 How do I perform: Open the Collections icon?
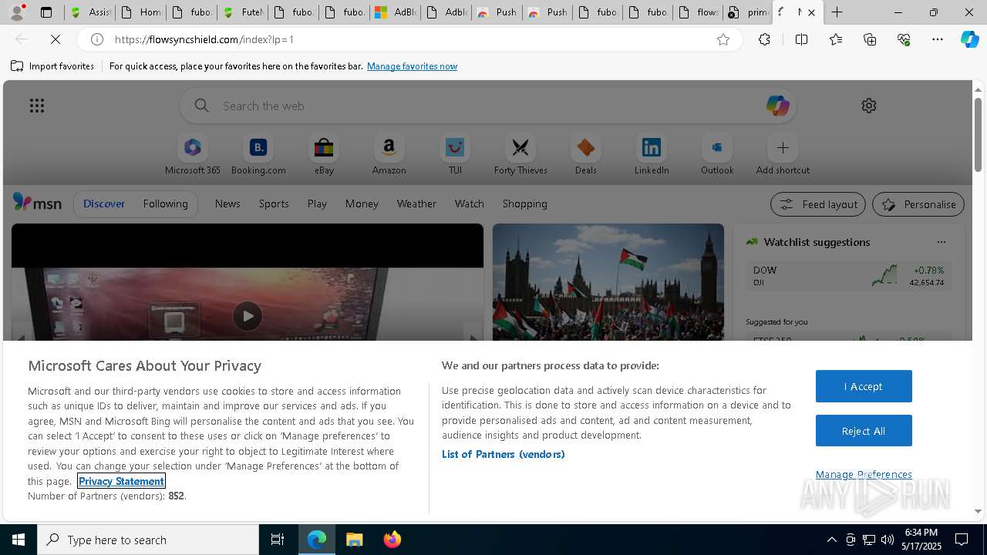click(870, 39)
